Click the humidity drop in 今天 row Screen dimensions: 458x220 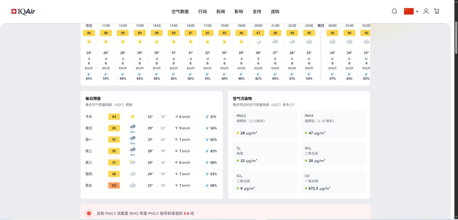pos(208,117)
